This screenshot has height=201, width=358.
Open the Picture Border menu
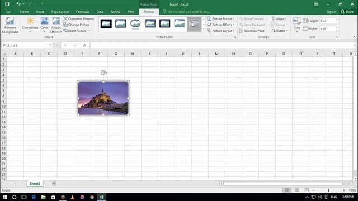221,18
